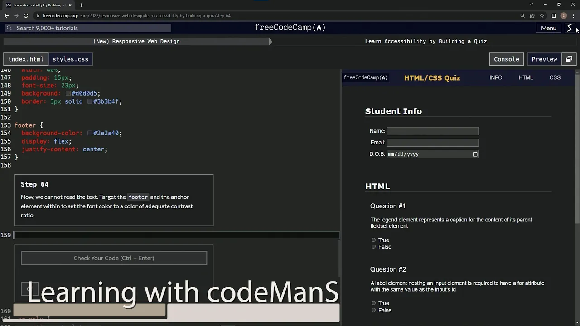Viewport: 580px width, 326px height.
Task: Open the Chrome profile avatar
Action: point(564,16)
